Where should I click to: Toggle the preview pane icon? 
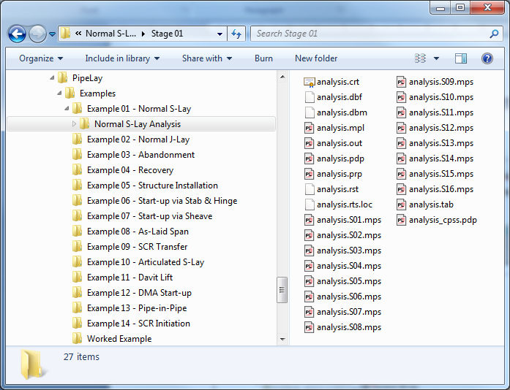[x=461, y=58]
